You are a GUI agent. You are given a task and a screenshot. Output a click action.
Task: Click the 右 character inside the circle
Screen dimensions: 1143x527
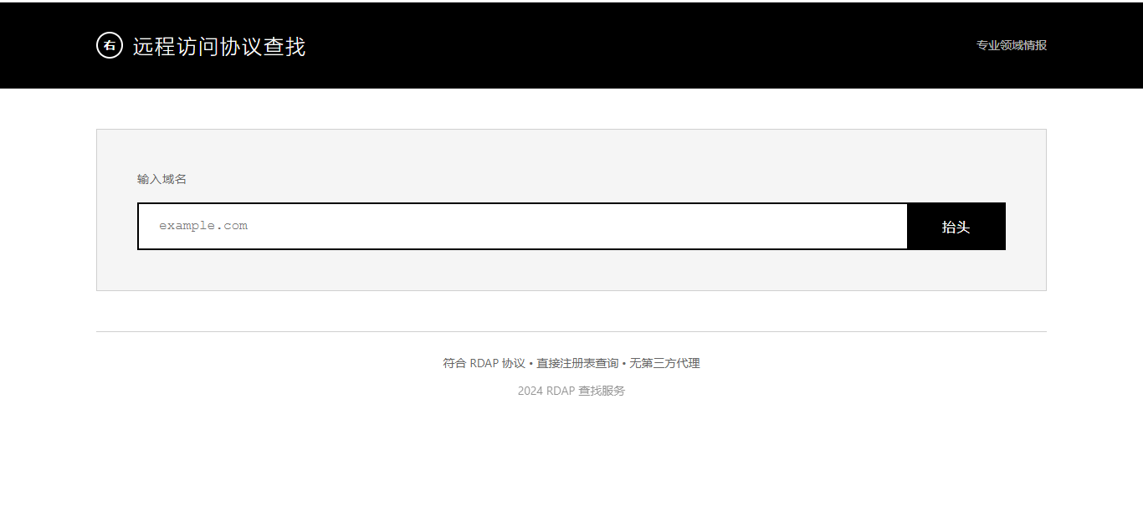[107, 45]
